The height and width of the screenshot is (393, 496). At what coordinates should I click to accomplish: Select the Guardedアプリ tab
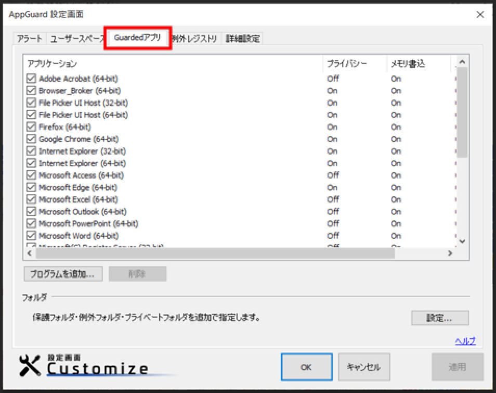[x=138, y=37]
